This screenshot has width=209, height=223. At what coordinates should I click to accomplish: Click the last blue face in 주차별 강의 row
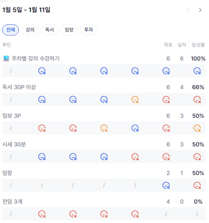(197, 71)
